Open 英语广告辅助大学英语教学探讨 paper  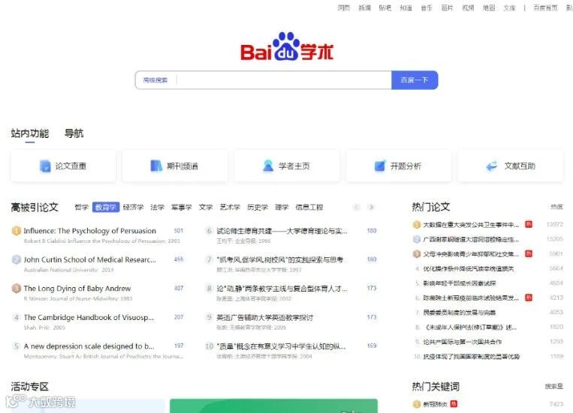[x=265, y=317]
